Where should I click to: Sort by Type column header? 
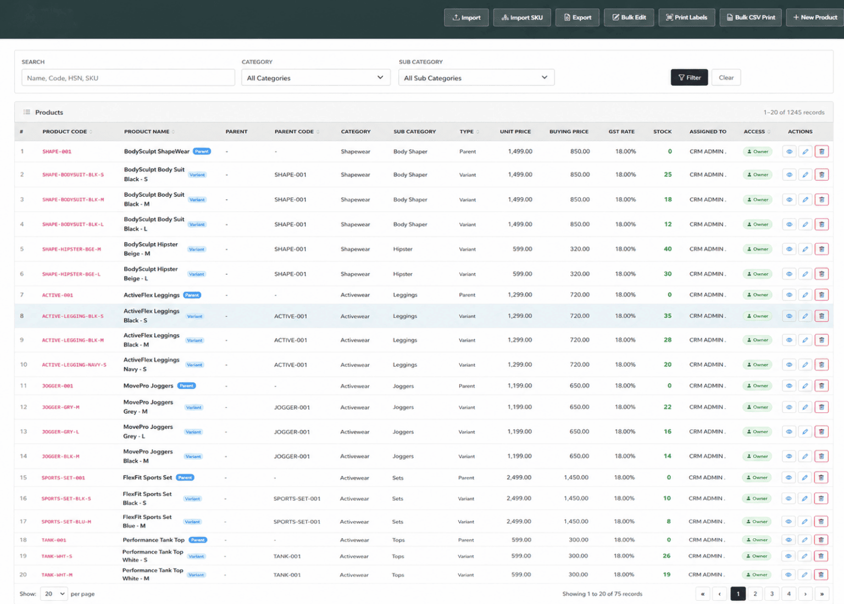click(x=469, y=132)
